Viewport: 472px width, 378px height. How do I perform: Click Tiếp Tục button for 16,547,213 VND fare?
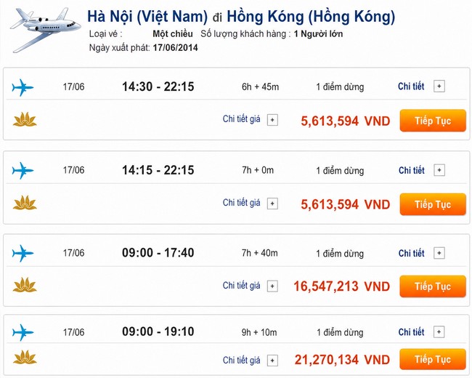pyautogui.click(x=433, y=286)
